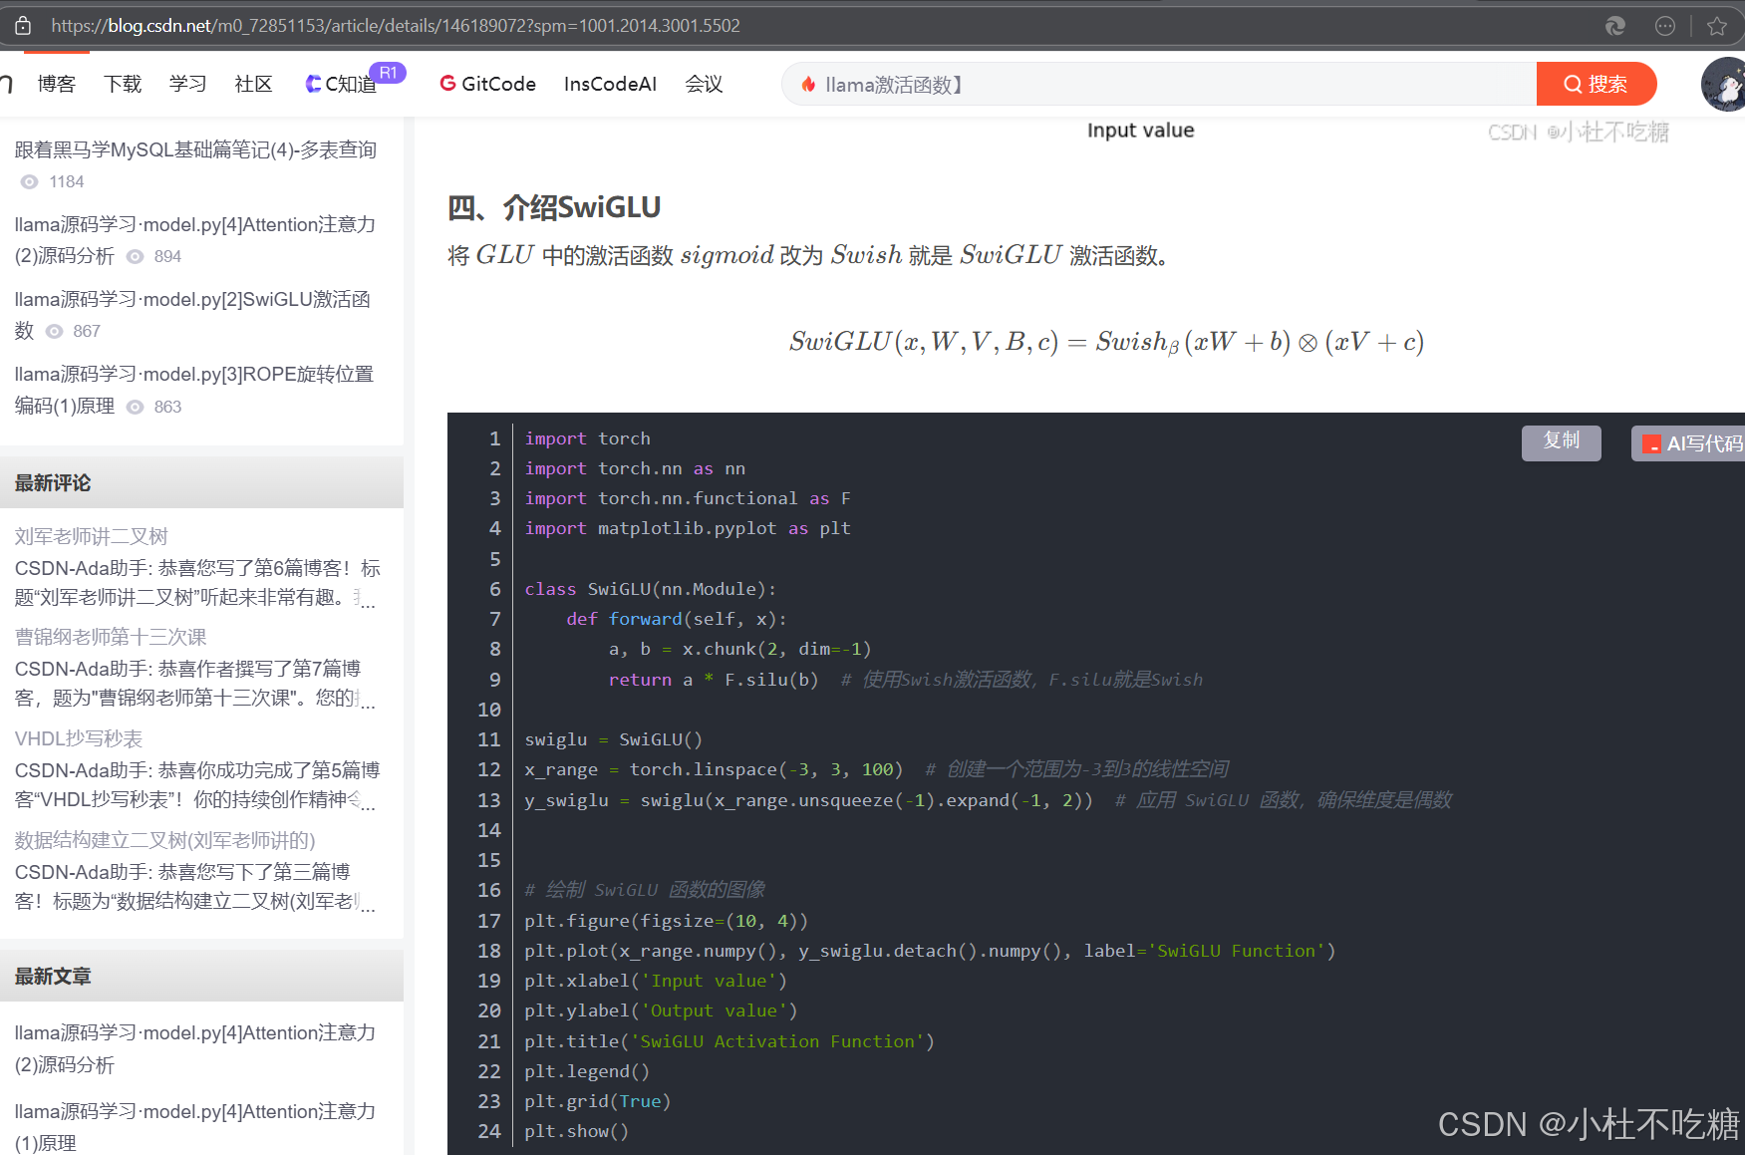Screen dimensions: 1745x1155
Task: Open C知道 R1 link
Action: 354,82
